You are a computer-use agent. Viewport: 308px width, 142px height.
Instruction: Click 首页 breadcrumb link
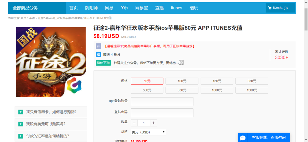point(24,18)
